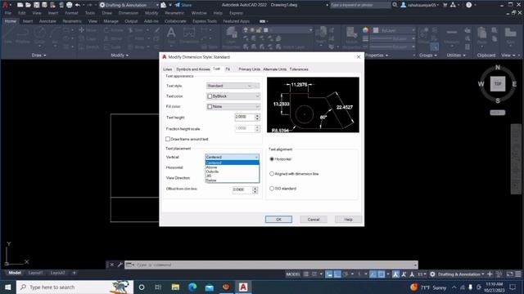Click the Undo arrow icon
The width and height of the screenshot is (524, 294).
coord(78,5)
